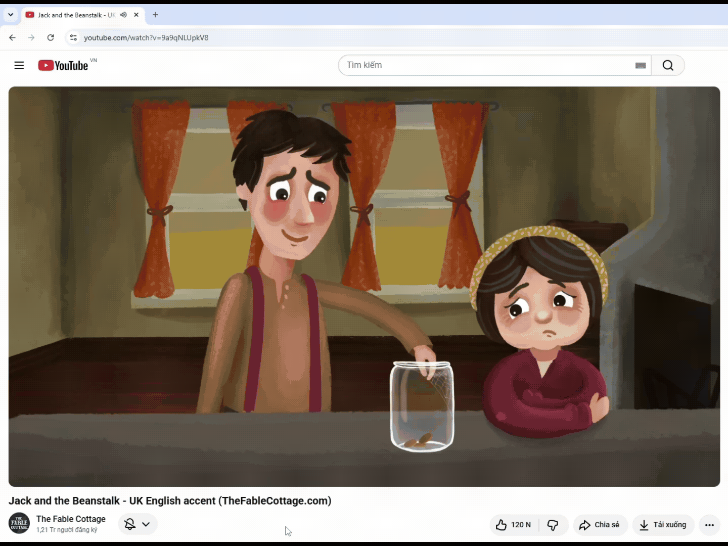Reload the current page
This screenshot has width=728, height=546.
[51, 37]
